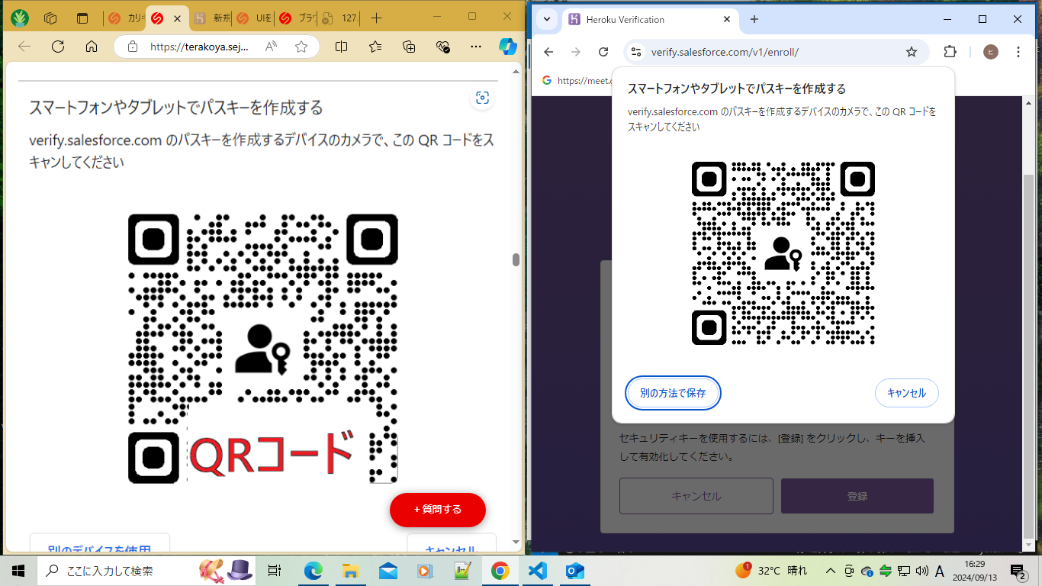This screenshot has height=586, width=1042.
Task: Open the 別のデバイスを使用 link
Action: tap(100, 549)
